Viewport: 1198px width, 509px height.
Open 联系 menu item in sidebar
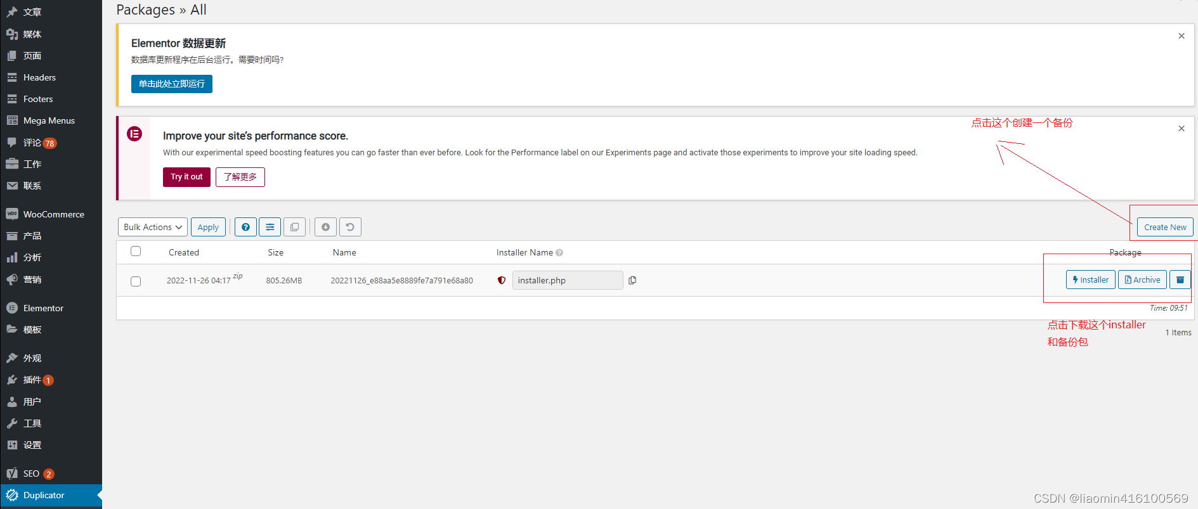[x=32, y=186]
